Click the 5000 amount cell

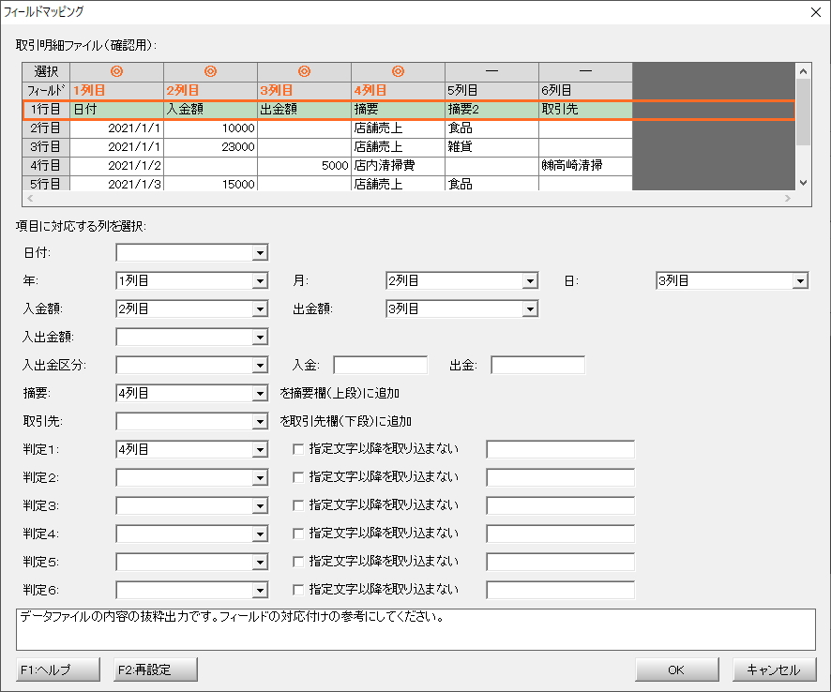tap(304, 165)
